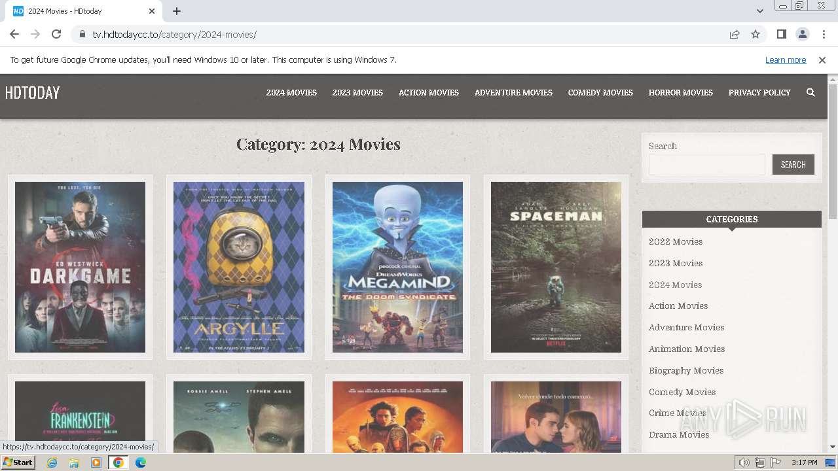Open the Windows Start menu
Screen dimensions: 838x471
point(18,462)
